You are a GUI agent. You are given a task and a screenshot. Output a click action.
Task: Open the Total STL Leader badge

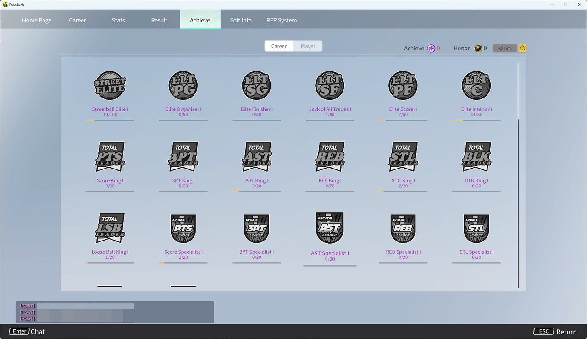(403, 157)
